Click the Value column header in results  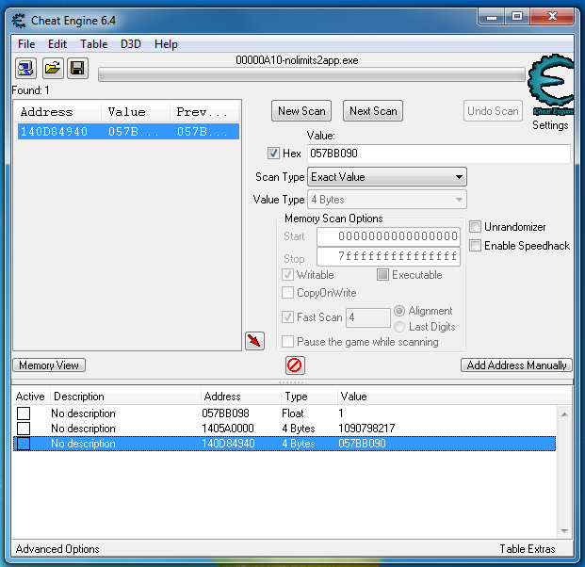pos(136,111)
